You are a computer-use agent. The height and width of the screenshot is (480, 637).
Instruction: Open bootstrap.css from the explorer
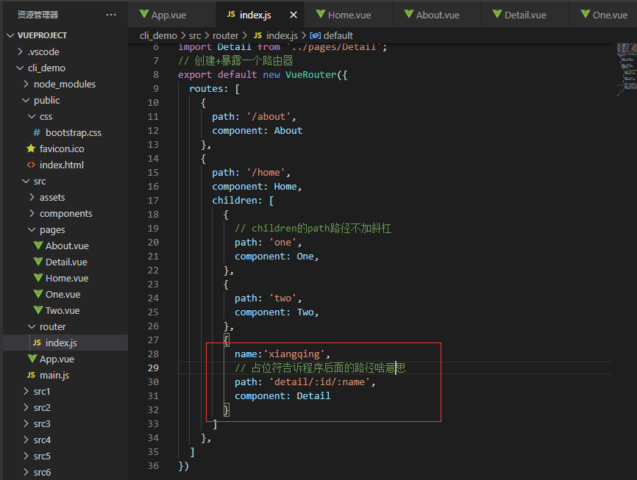(x=74, y=133)
